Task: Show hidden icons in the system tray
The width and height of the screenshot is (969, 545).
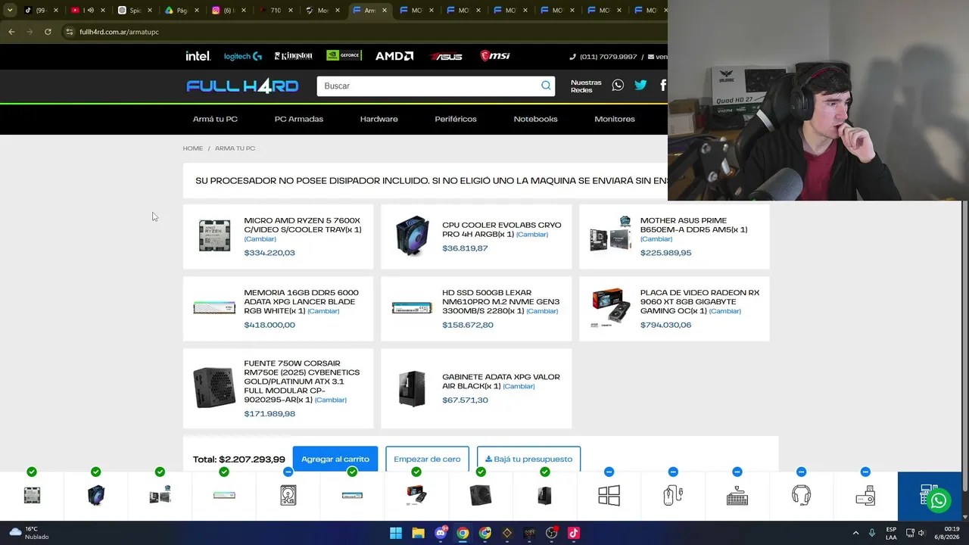Action: (x=856, y=533)
